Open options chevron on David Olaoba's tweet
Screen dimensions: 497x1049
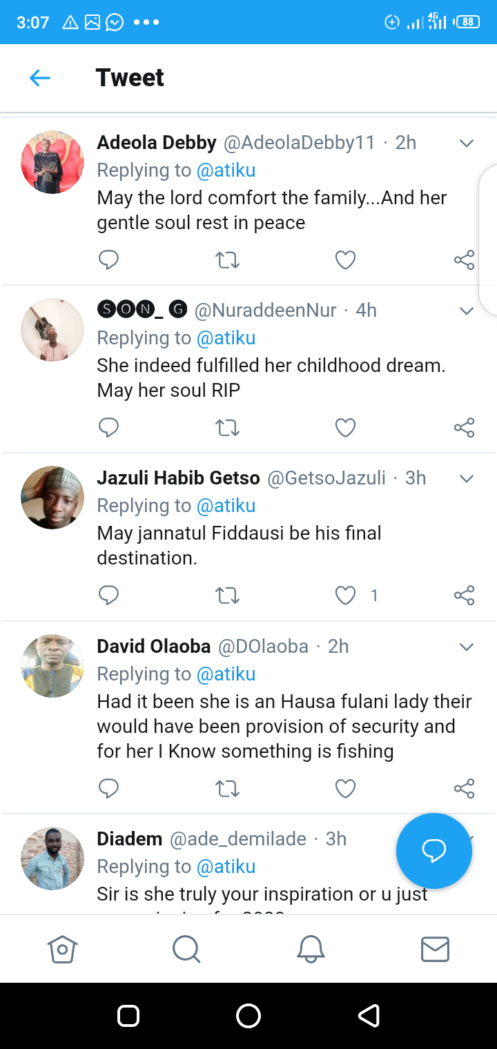467,647
